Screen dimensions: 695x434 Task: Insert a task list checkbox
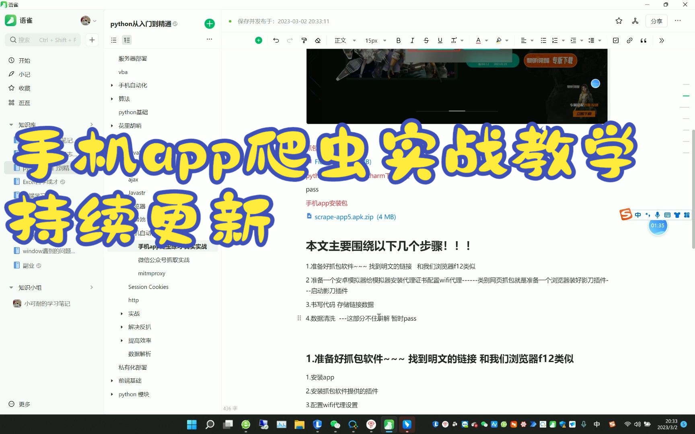[615, 40]
